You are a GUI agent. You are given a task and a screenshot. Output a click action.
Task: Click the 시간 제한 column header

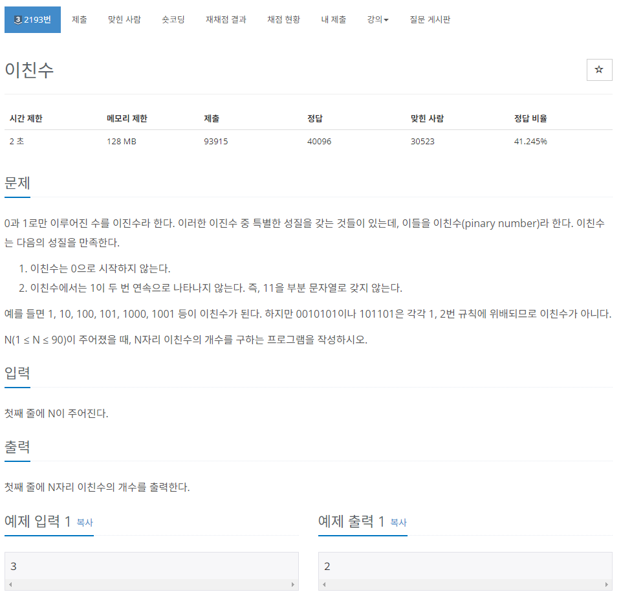(x=26, y=118)
